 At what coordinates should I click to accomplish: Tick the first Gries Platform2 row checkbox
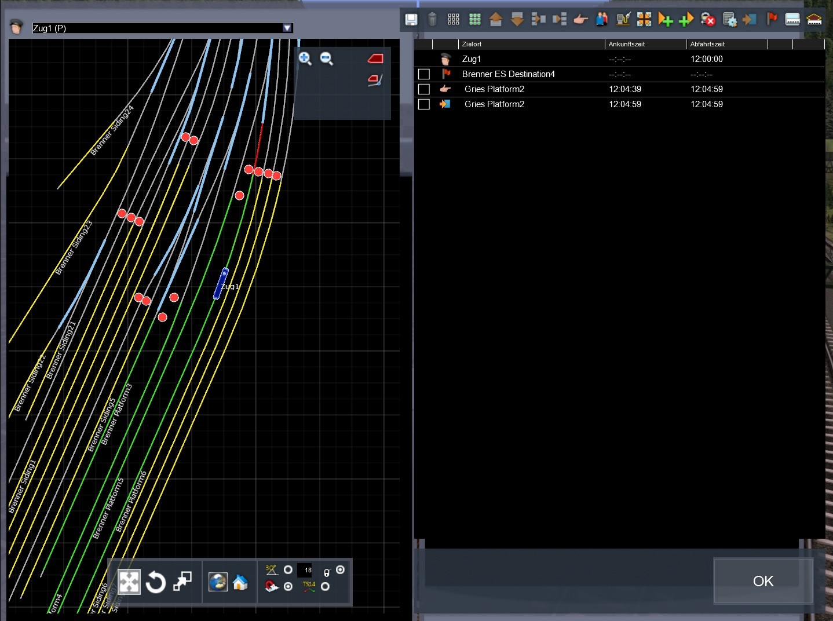[424, 89]
